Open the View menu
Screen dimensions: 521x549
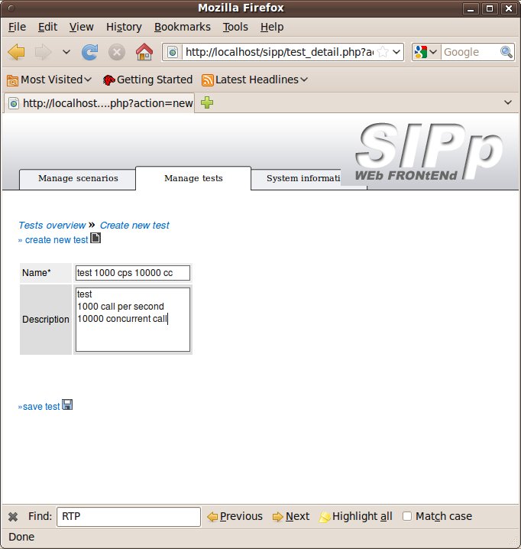[x=81, y=27]
